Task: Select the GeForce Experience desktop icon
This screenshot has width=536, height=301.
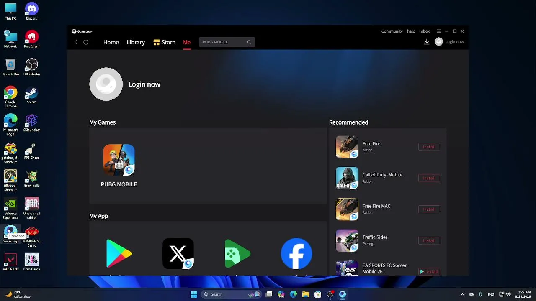Action: pos(10,209)
